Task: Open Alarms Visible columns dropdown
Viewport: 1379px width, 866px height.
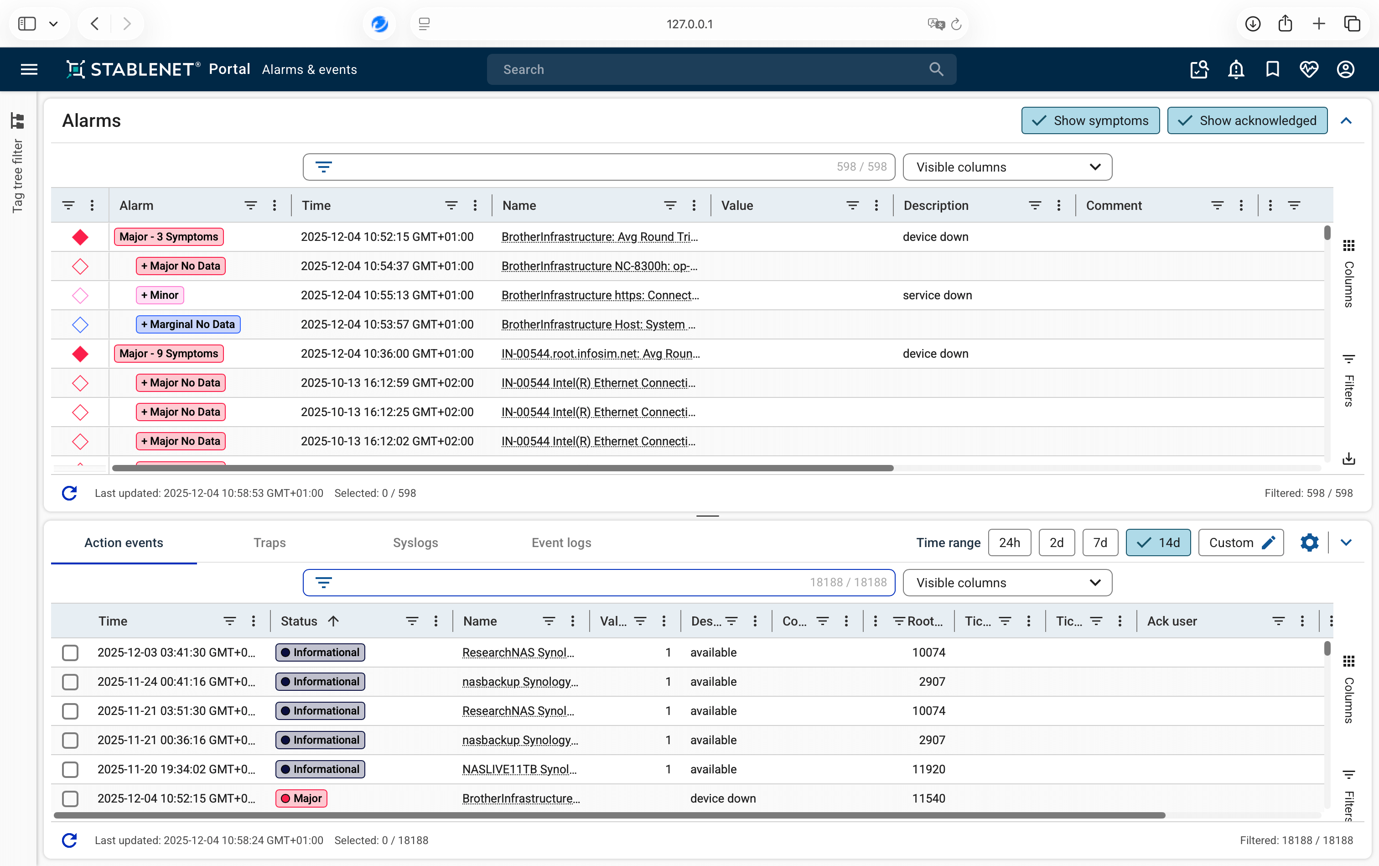Action: [x=1007, y=167]
